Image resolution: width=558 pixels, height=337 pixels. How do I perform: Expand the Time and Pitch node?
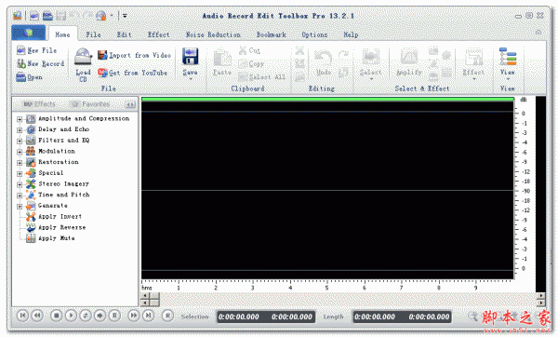click(20, 195)
